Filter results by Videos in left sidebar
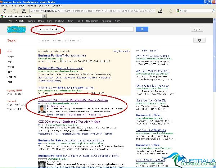Viewport: 216px width, 168px height. pos(10,67)
